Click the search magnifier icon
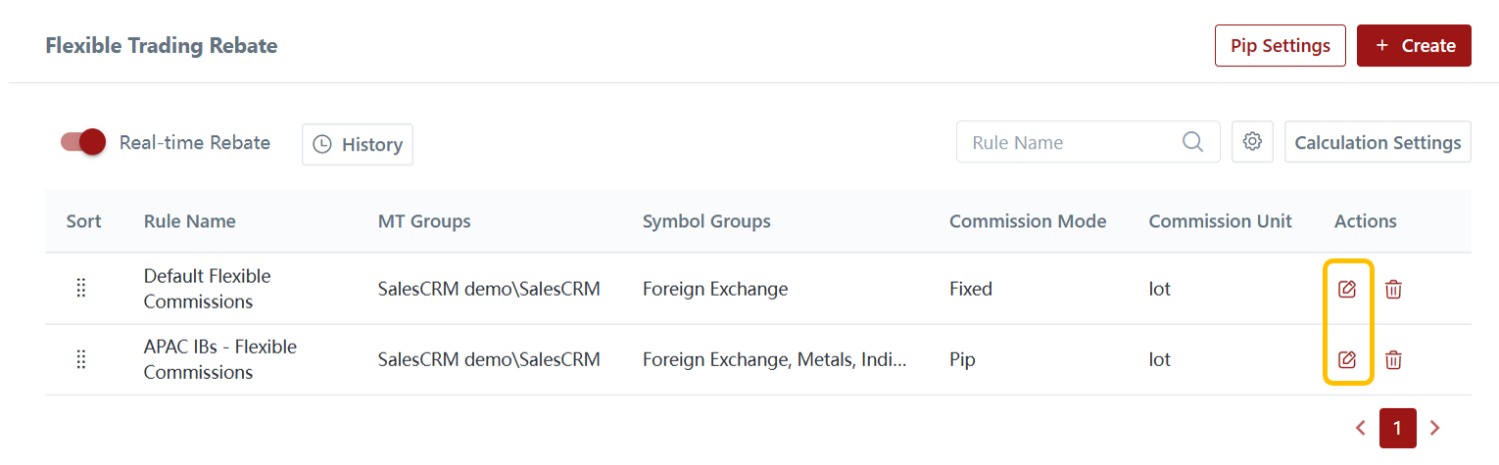 point(1192,142)
